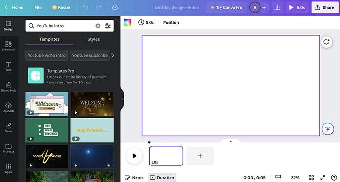This screenshot has height=182, width=340.
Task: Select the Youtube subscribe chip
Action: [90, 55]
